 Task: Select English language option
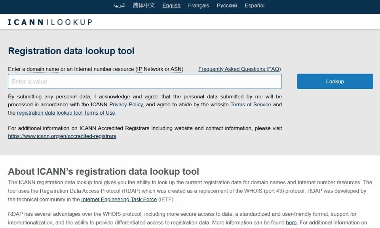click(171, 5)
